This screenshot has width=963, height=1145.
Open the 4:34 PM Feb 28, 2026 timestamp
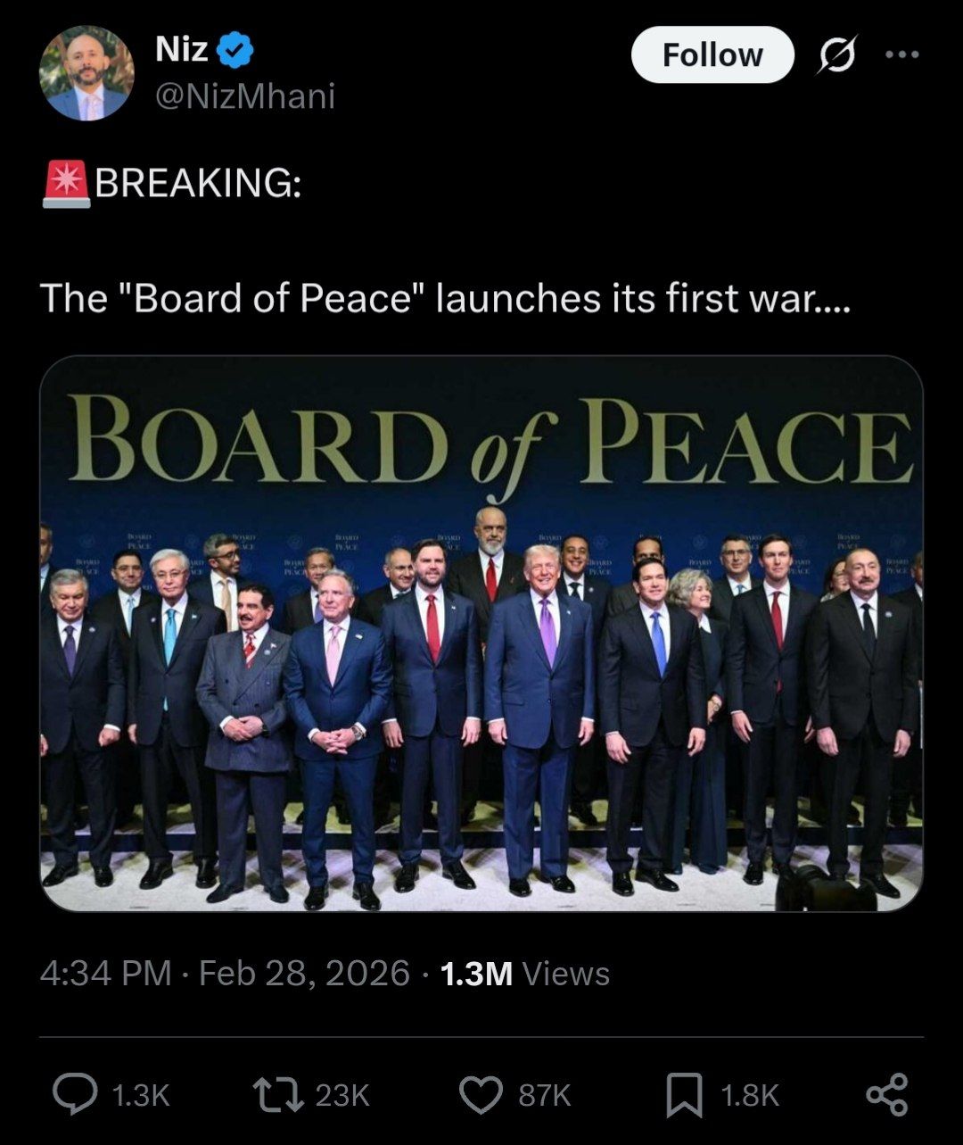click(x=225, y=973)
